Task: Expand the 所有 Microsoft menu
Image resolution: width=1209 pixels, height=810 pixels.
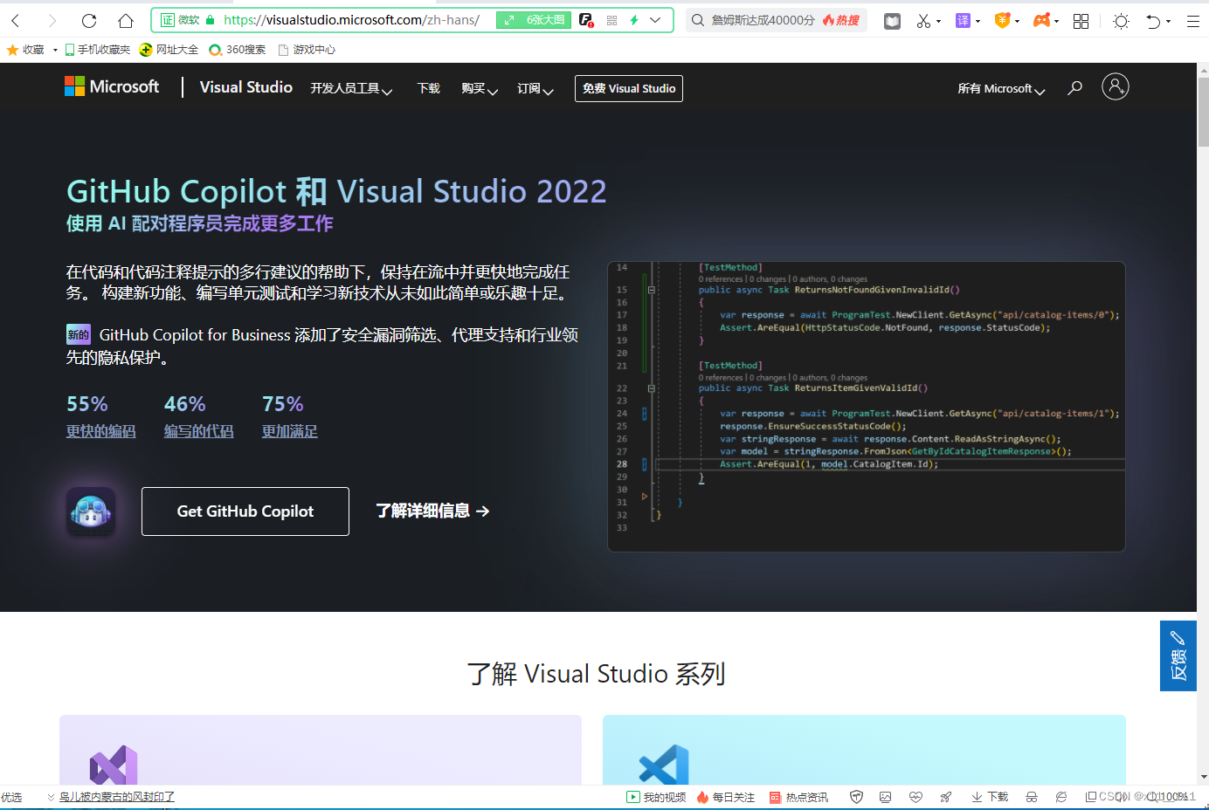Action: (1001, 88)
